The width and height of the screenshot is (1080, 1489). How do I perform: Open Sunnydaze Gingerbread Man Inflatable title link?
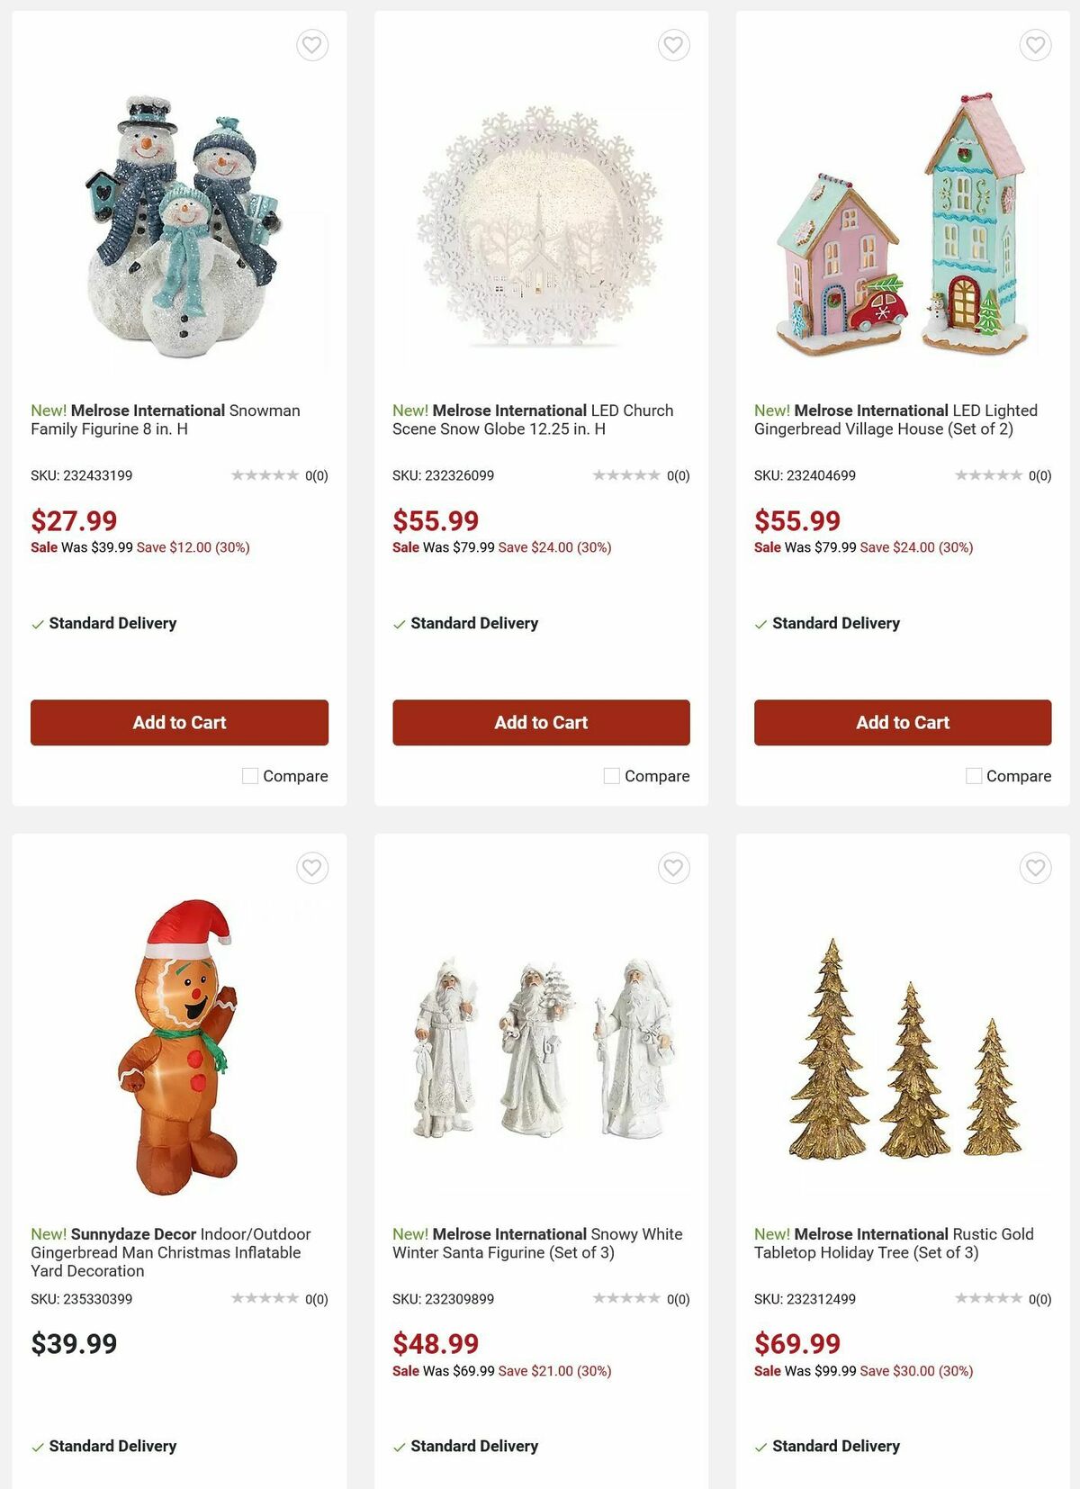point(171,1252)
